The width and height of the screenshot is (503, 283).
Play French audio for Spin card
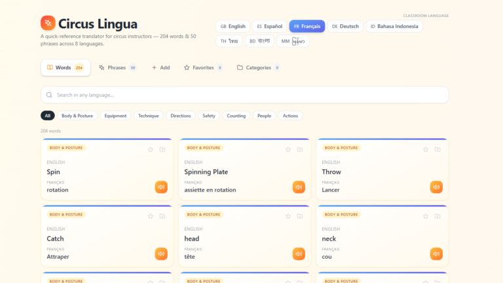point(161,187)
